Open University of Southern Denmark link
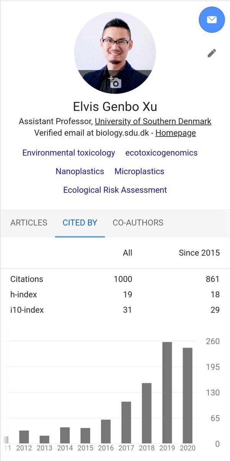Viewport: 230px width, 461px height. tap(153, 121)
